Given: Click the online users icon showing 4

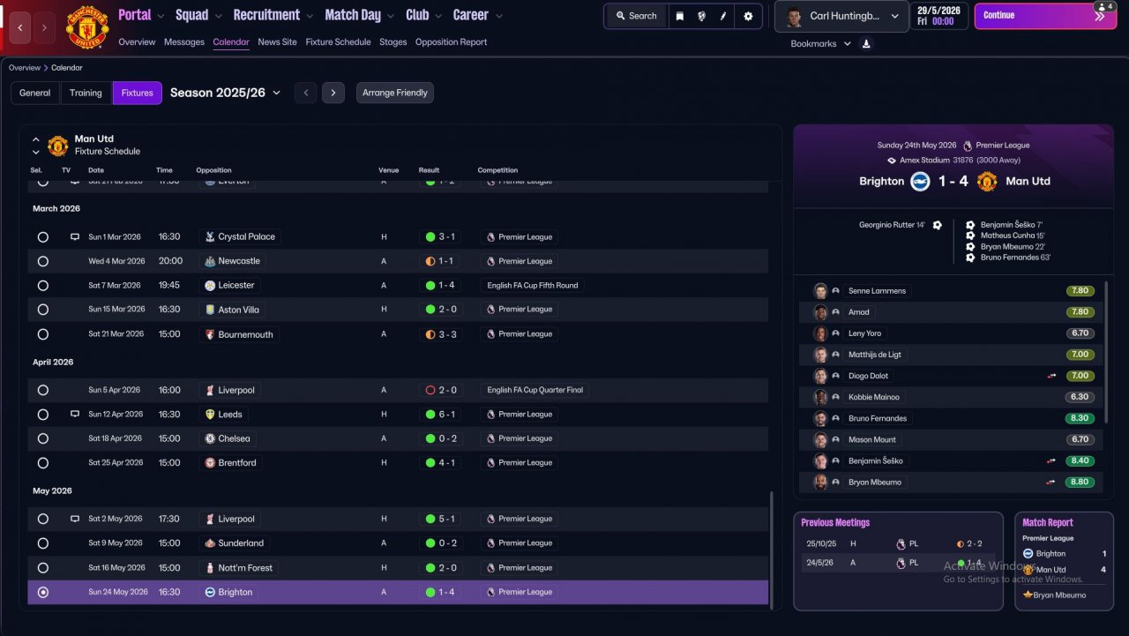Looking at the screenshot, I should [1104, 7].
